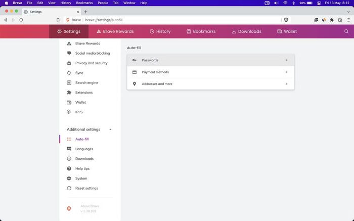The image size is (354, 221).
Task: Click the location pin icon for Addresses
Action: (x=135, y=84)
